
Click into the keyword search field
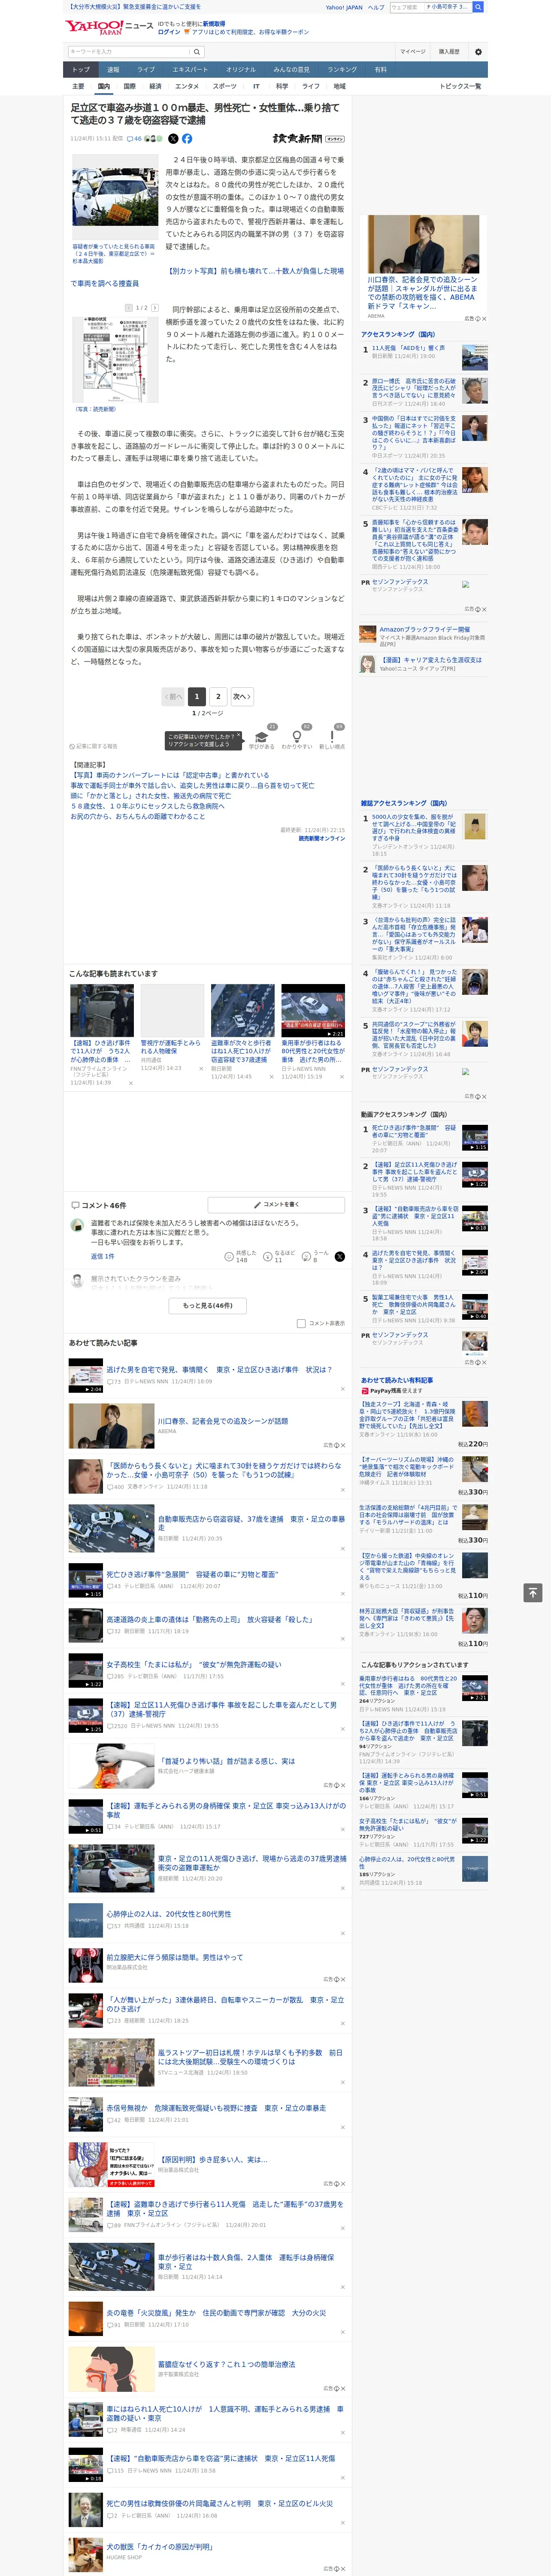pos(129,51)
